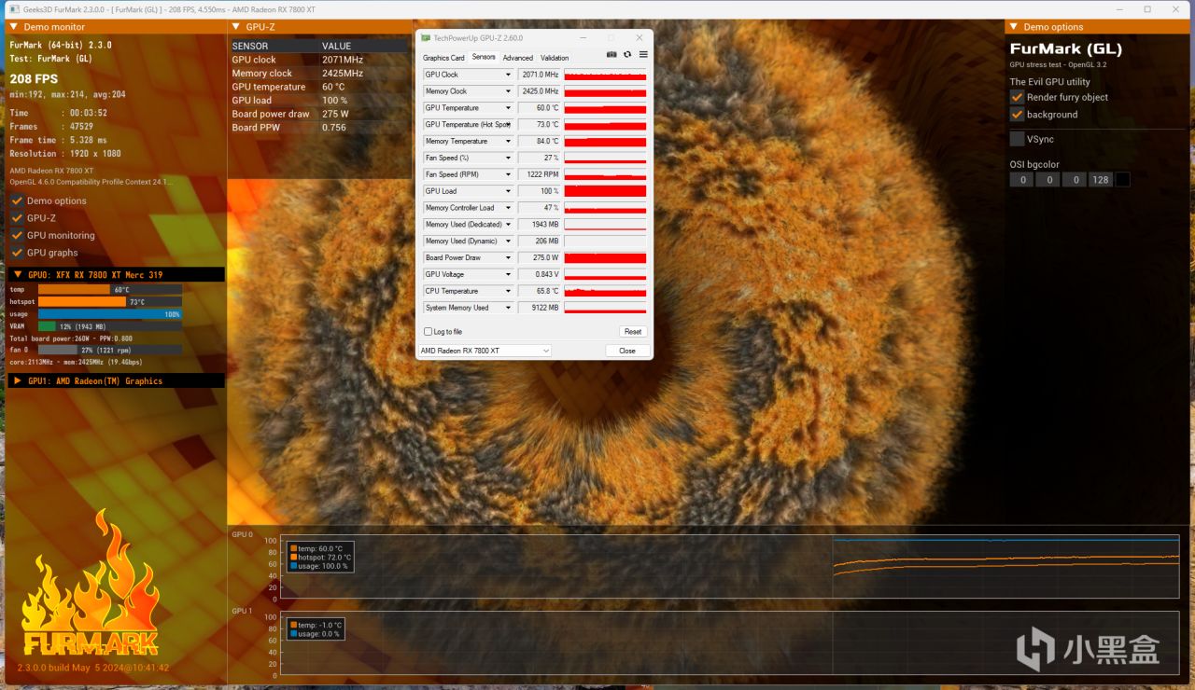The height and width of the screenshot is (690, 1195).
Task: Collapse the GPU-Z overlay panel header
Action: [x=237, y=27]
